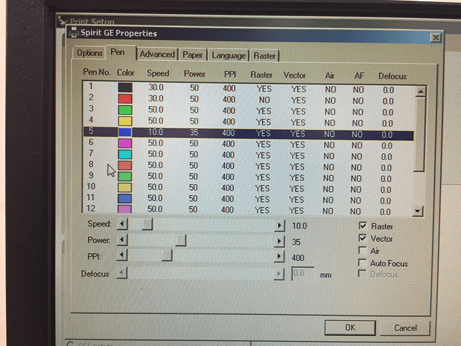The height and width of the screenshot is (346, 461).
Task: Switch to the Language tab
Action: pos(228,55)
